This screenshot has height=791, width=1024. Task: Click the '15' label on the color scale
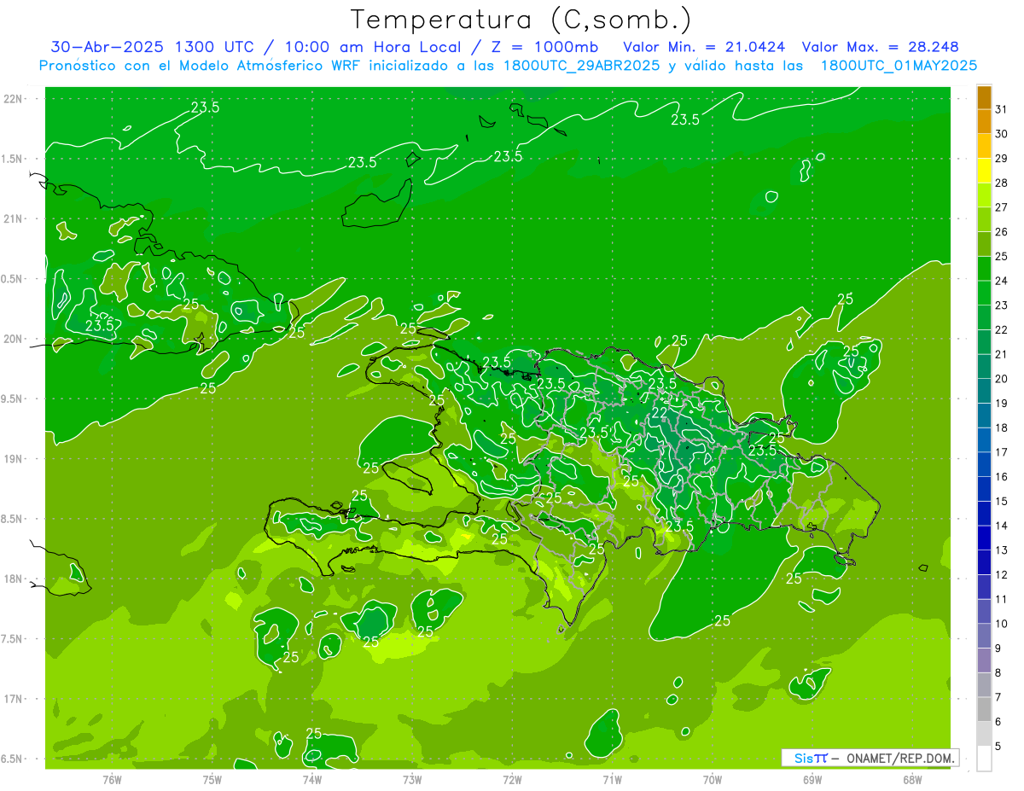click(x=1002, y=501)
